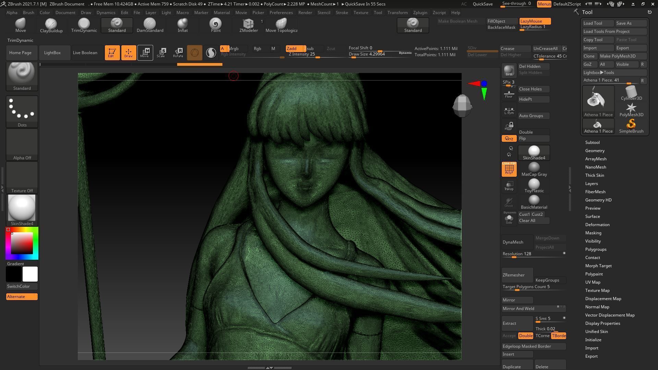Select the ClayBuildup brush
Screen dimensions: 658x370
point(51,25)
